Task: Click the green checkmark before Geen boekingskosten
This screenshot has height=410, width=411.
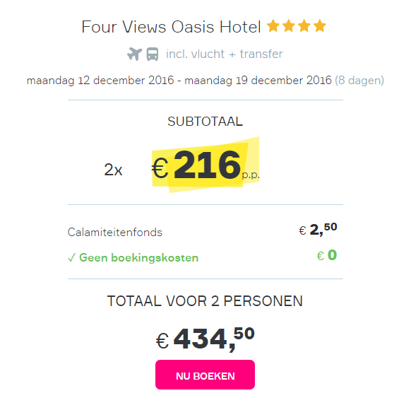Action: [71, 257]
